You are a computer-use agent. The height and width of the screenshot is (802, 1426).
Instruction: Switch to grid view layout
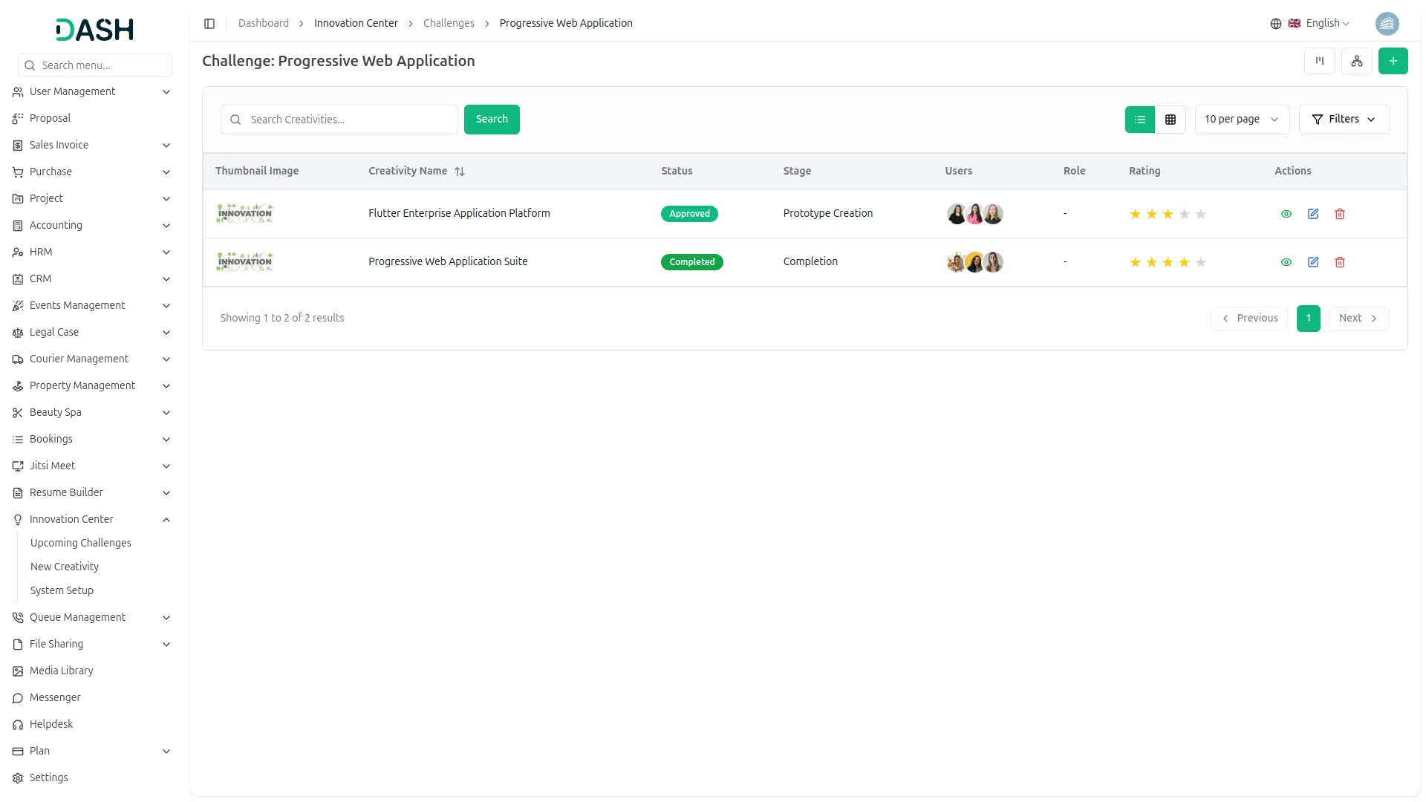(x=1170, y=120)
